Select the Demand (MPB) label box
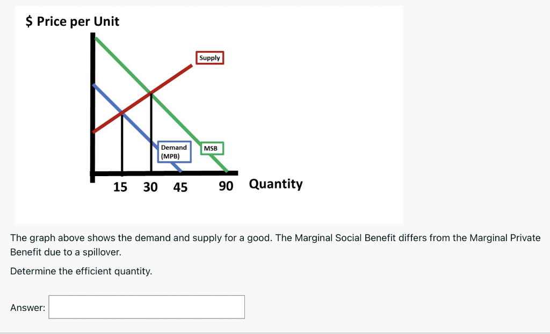The image size is (550, 334). pyautogui.click(x=173, y=151)
